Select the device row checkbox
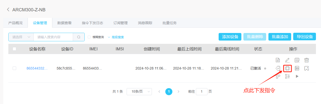The image size is (321, 104). [14, 68]
